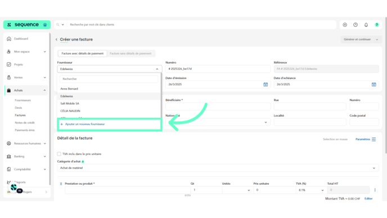Click the plus circle icon in header
Viewport: 387px width, 218px height.
[345, 25]
